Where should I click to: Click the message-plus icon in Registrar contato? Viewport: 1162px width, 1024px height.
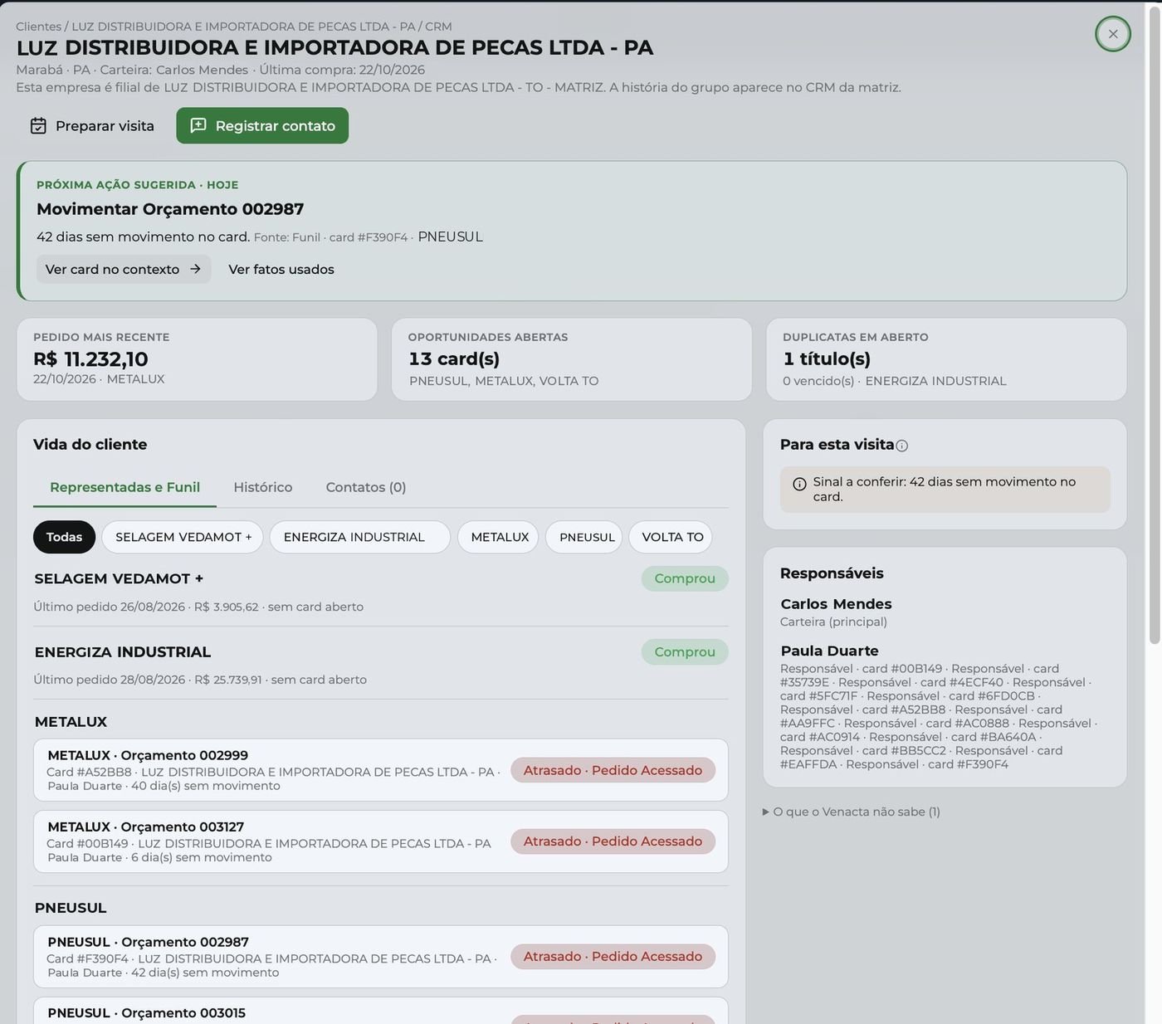198,125
